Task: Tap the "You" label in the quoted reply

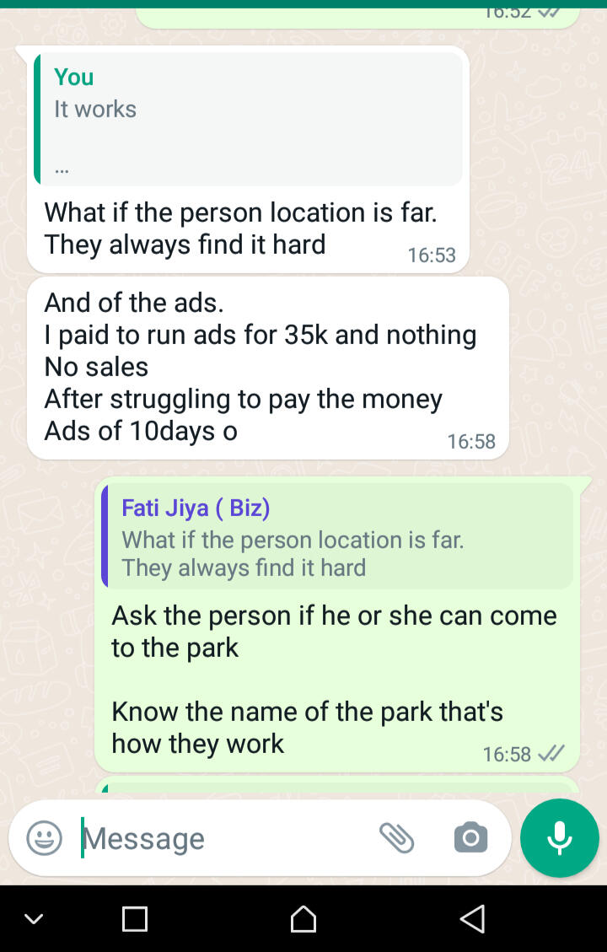Action: [74, 78]
